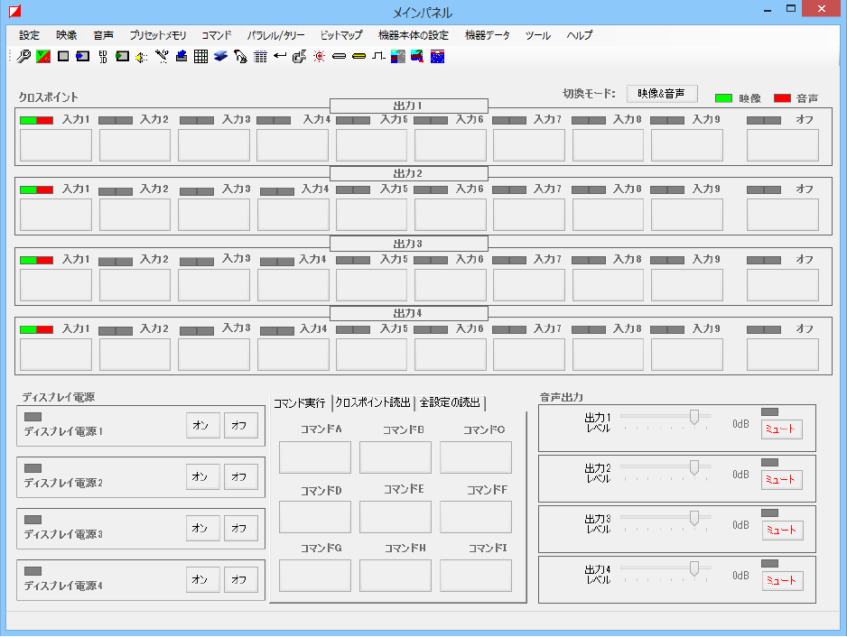Mute audio output 1

pyautogui.click(x=781, y=429)
